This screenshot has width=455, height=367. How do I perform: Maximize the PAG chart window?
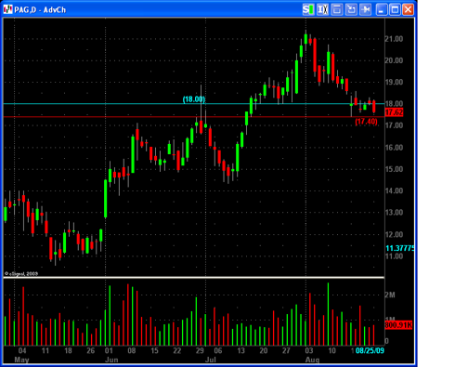[x=395, y=9]
